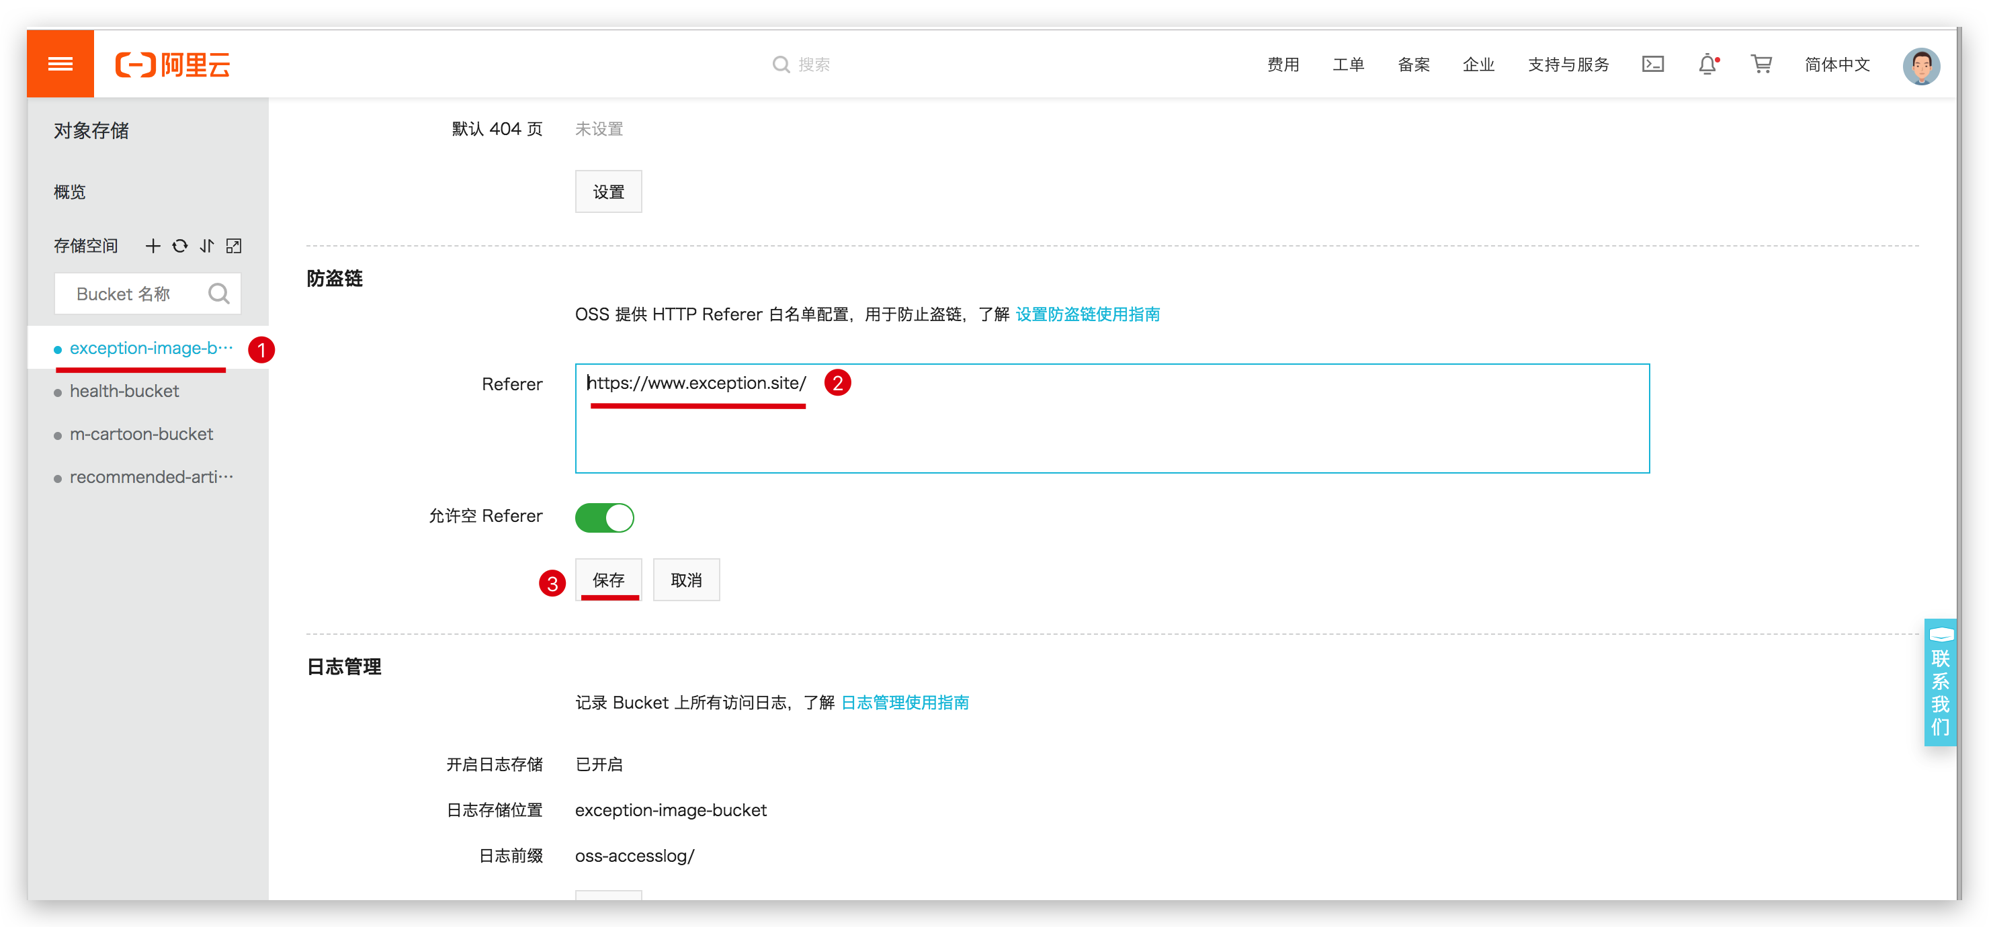
Task: Click the 设置 button under 默认 404 页
Action: tap(608, 191)
